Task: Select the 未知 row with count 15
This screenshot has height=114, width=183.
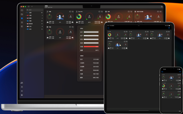Action: [x=34, y=29]
